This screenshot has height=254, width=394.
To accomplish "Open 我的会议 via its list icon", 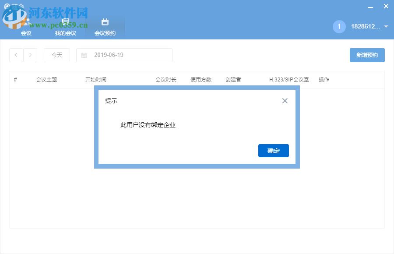I will coord(65,21).
